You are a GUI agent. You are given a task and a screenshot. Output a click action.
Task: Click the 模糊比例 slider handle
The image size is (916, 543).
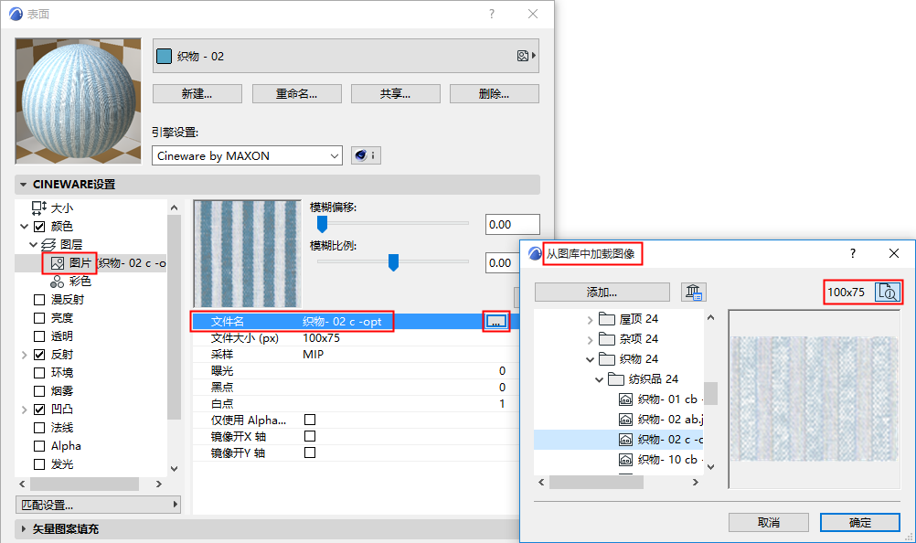click(393, 262)
